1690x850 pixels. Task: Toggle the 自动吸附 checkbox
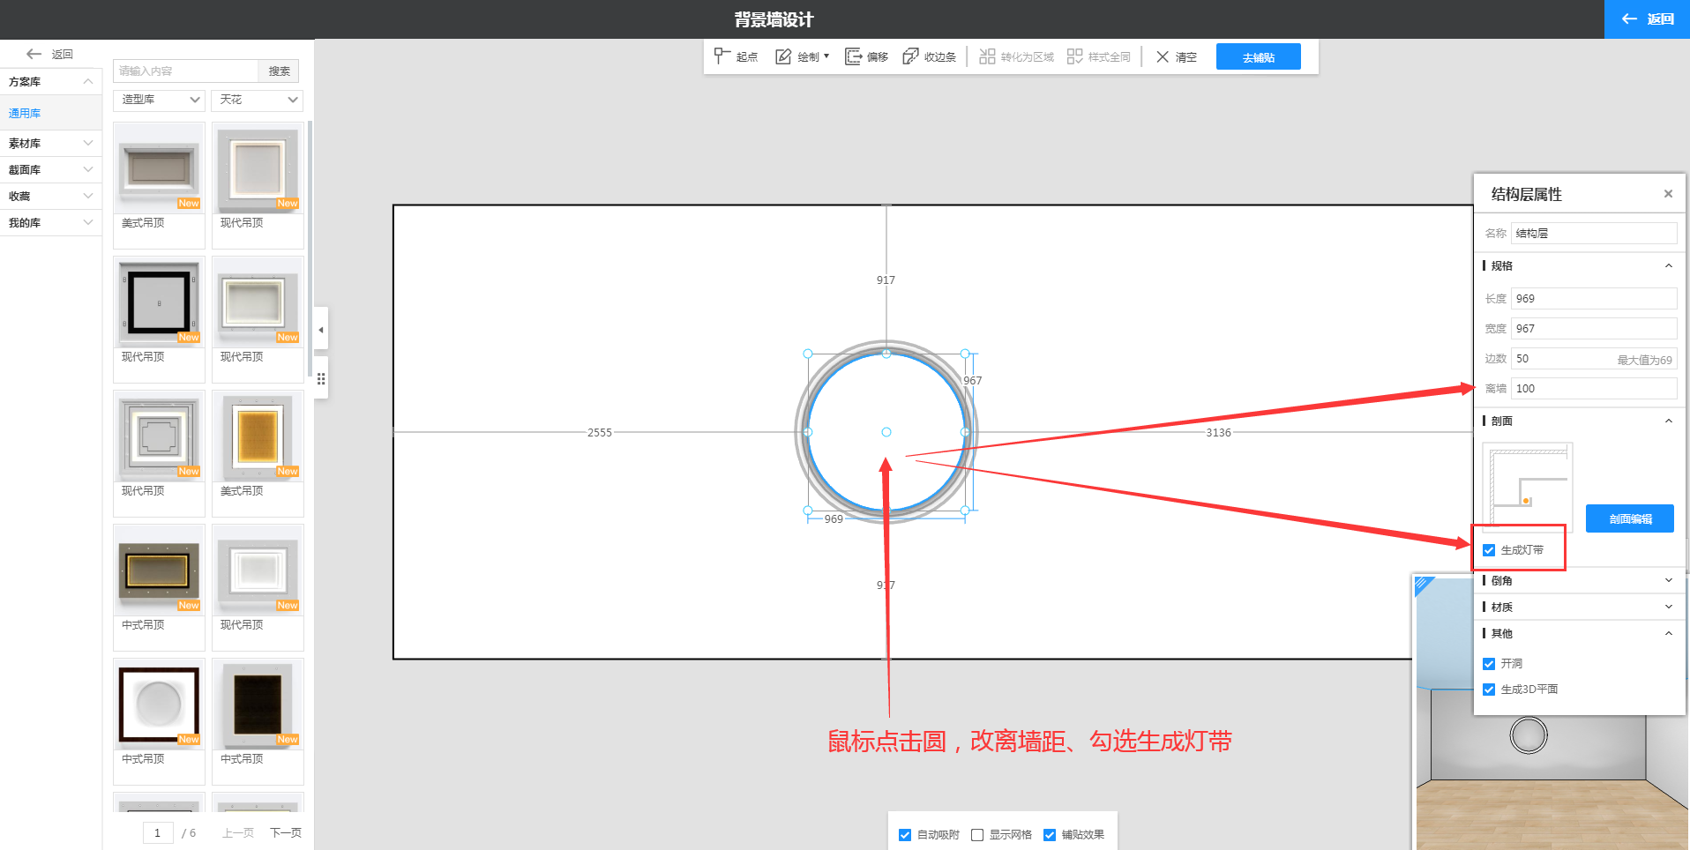tap(905, 835)
